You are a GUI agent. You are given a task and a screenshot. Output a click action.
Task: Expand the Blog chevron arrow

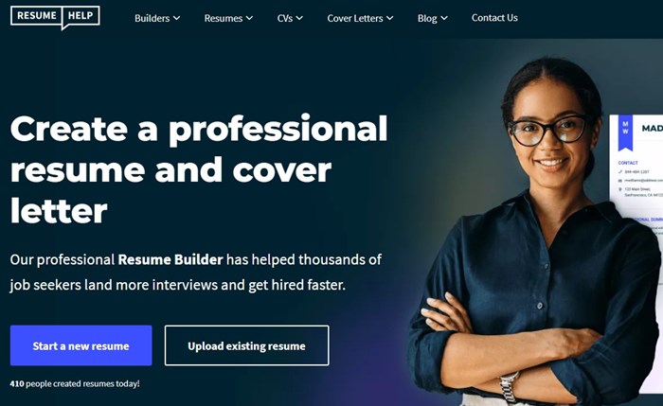[x=444, y=18]
